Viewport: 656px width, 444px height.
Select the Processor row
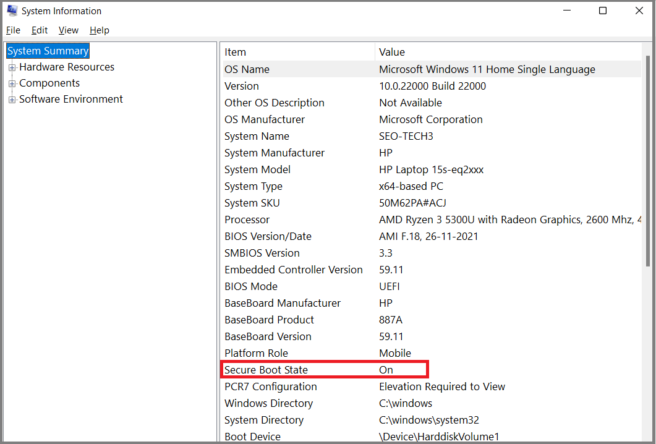[431, 220]
